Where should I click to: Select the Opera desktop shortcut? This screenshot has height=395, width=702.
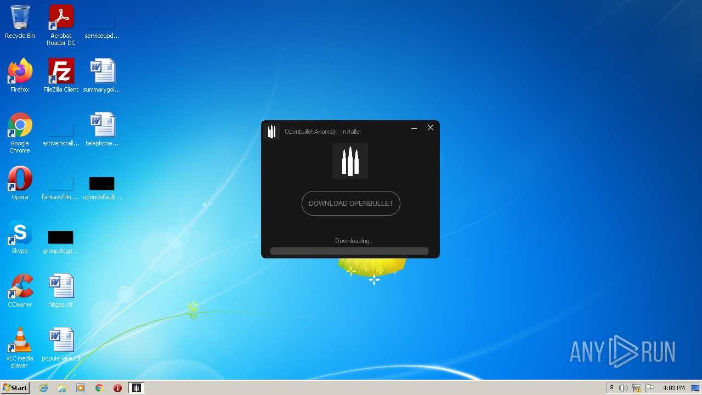tap(20, 183)
